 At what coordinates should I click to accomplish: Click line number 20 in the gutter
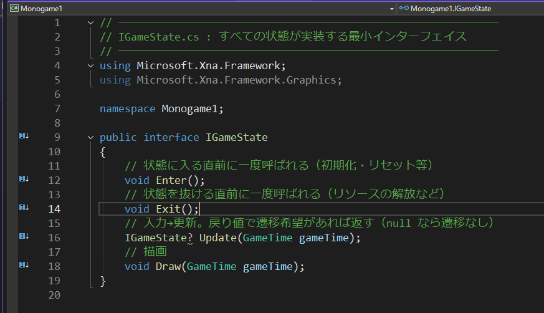point(54,295)
